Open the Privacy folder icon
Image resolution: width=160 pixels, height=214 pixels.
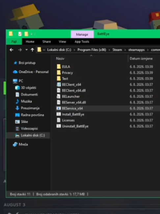point(59,73)
